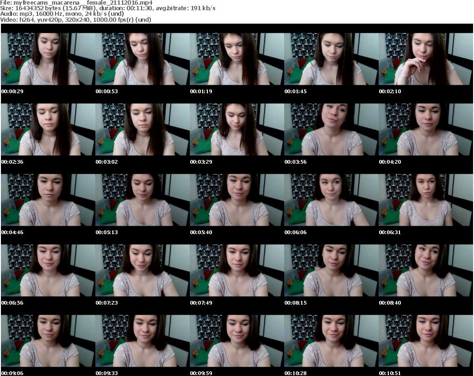Click the 00:08:40 timestamp label
Screen dimensions: 474x376
390,303
